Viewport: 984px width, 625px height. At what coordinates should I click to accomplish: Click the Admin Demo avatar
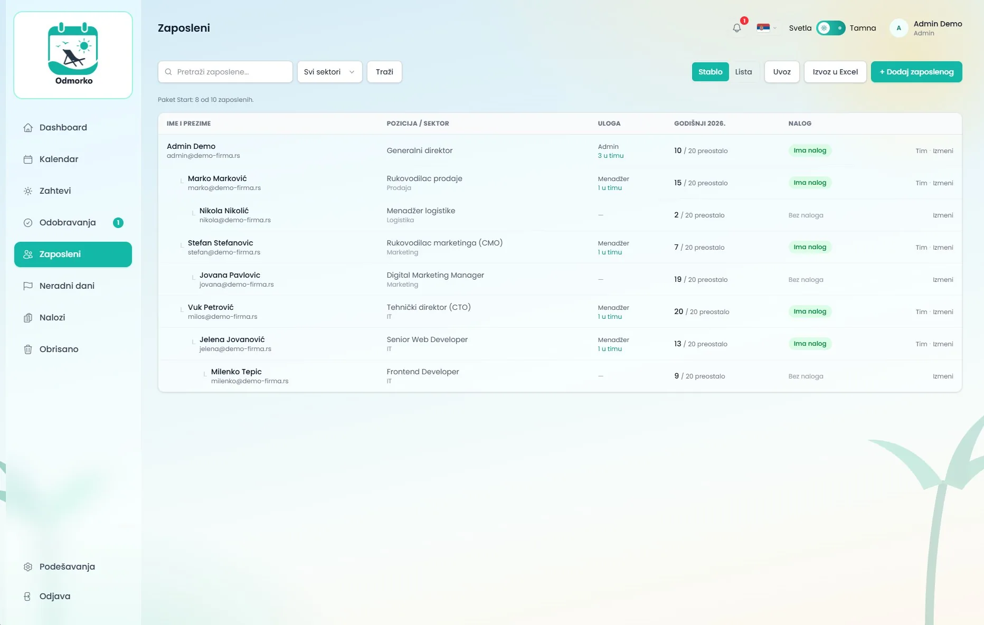[x=898, y=28]
